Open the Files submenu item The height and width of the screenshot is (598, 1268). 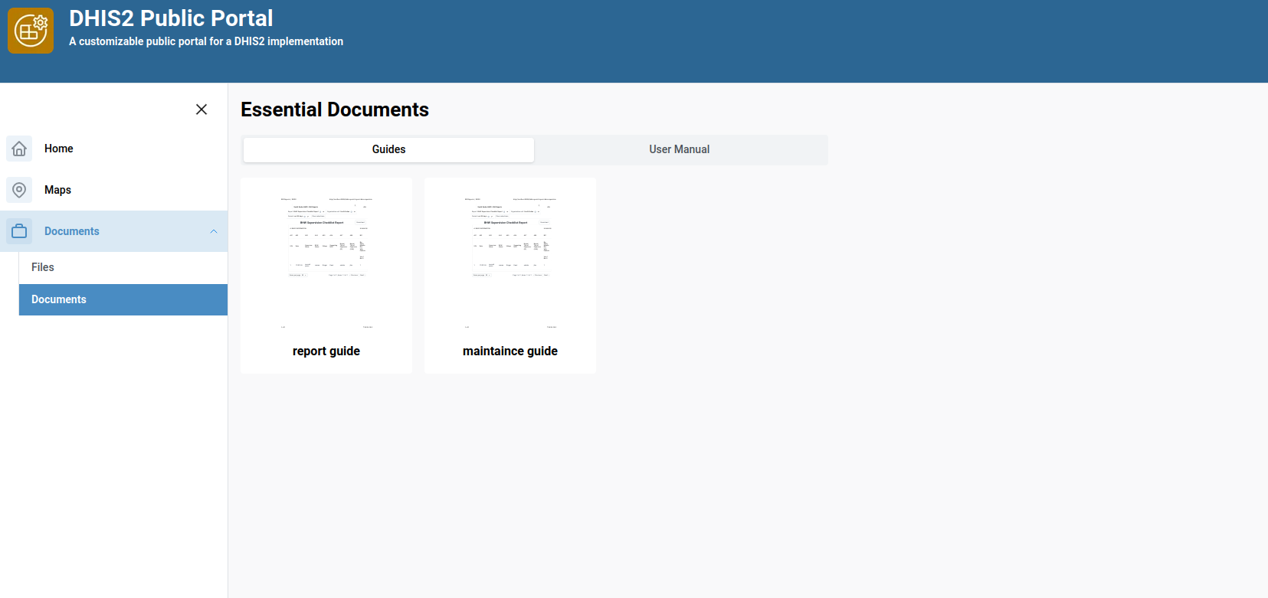click(123, 267)
